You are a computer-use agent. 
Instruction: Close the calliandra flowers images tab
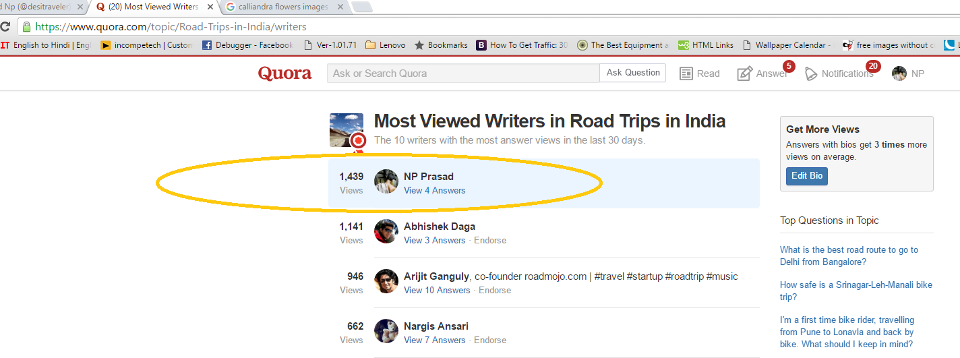(x=340, y=7)
